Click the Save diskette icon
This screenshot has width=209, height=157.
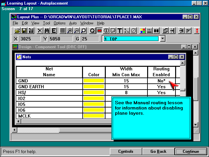[x=24, y=31]
